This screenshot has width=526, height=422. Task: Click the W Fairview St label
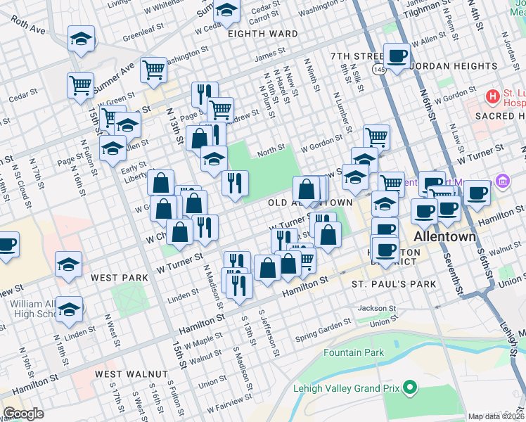[229, 404]
